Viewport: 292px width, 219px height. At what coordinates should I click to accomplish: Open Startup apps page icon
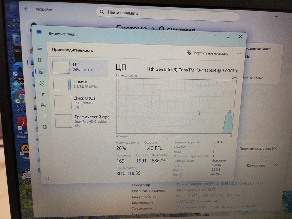tap(43, 94)
